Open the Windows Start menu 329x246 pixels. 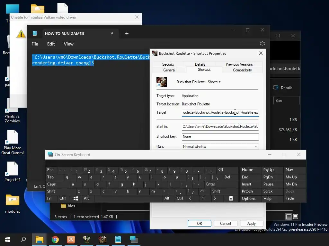pos(8,240)
